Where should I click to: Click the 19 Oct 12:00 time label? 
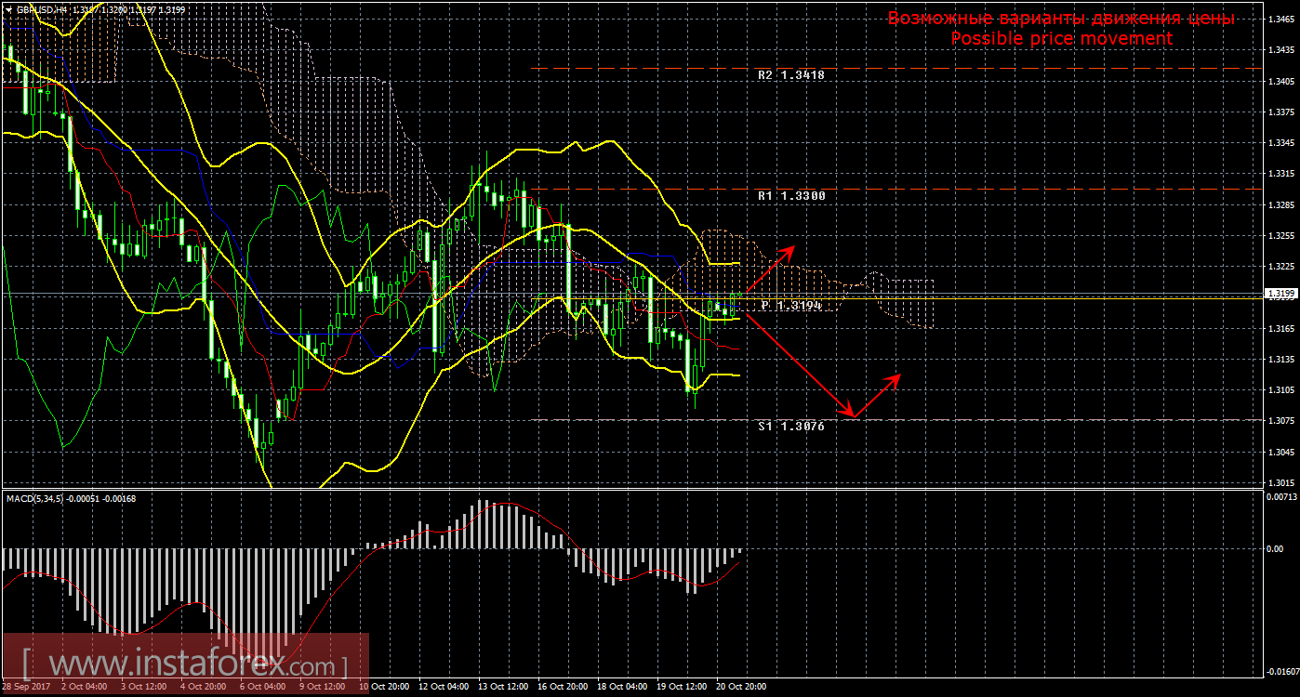click(683, 687)
